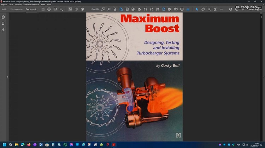Image resolution: width=265 pixels, height=148 pixels.
Task: Expand the right tools pane arrow
Action: point(263,77)
